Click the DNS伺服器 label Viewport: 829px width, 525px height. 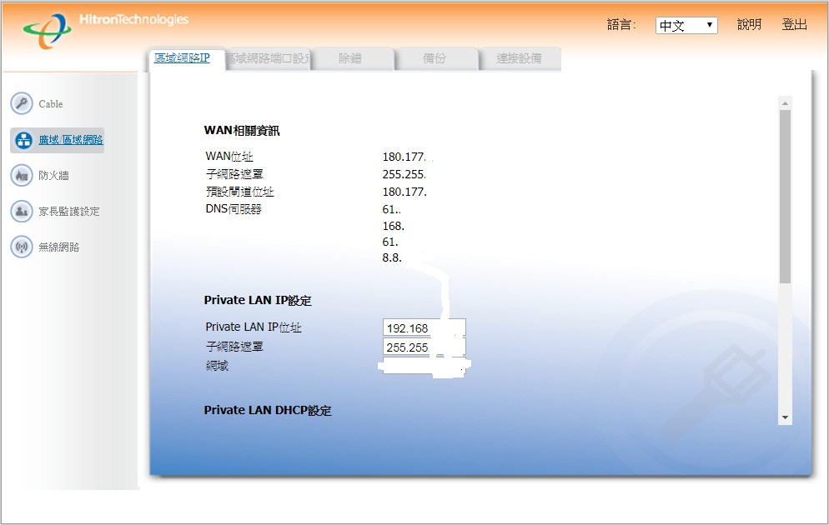point(234,209)
